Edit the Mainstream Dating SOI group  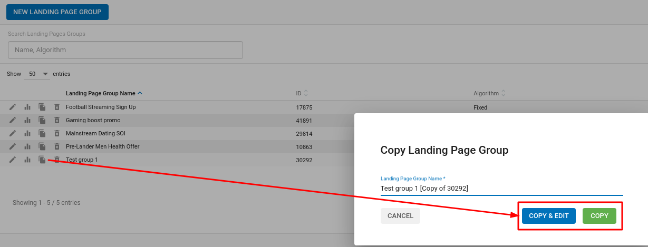[13, 134]
